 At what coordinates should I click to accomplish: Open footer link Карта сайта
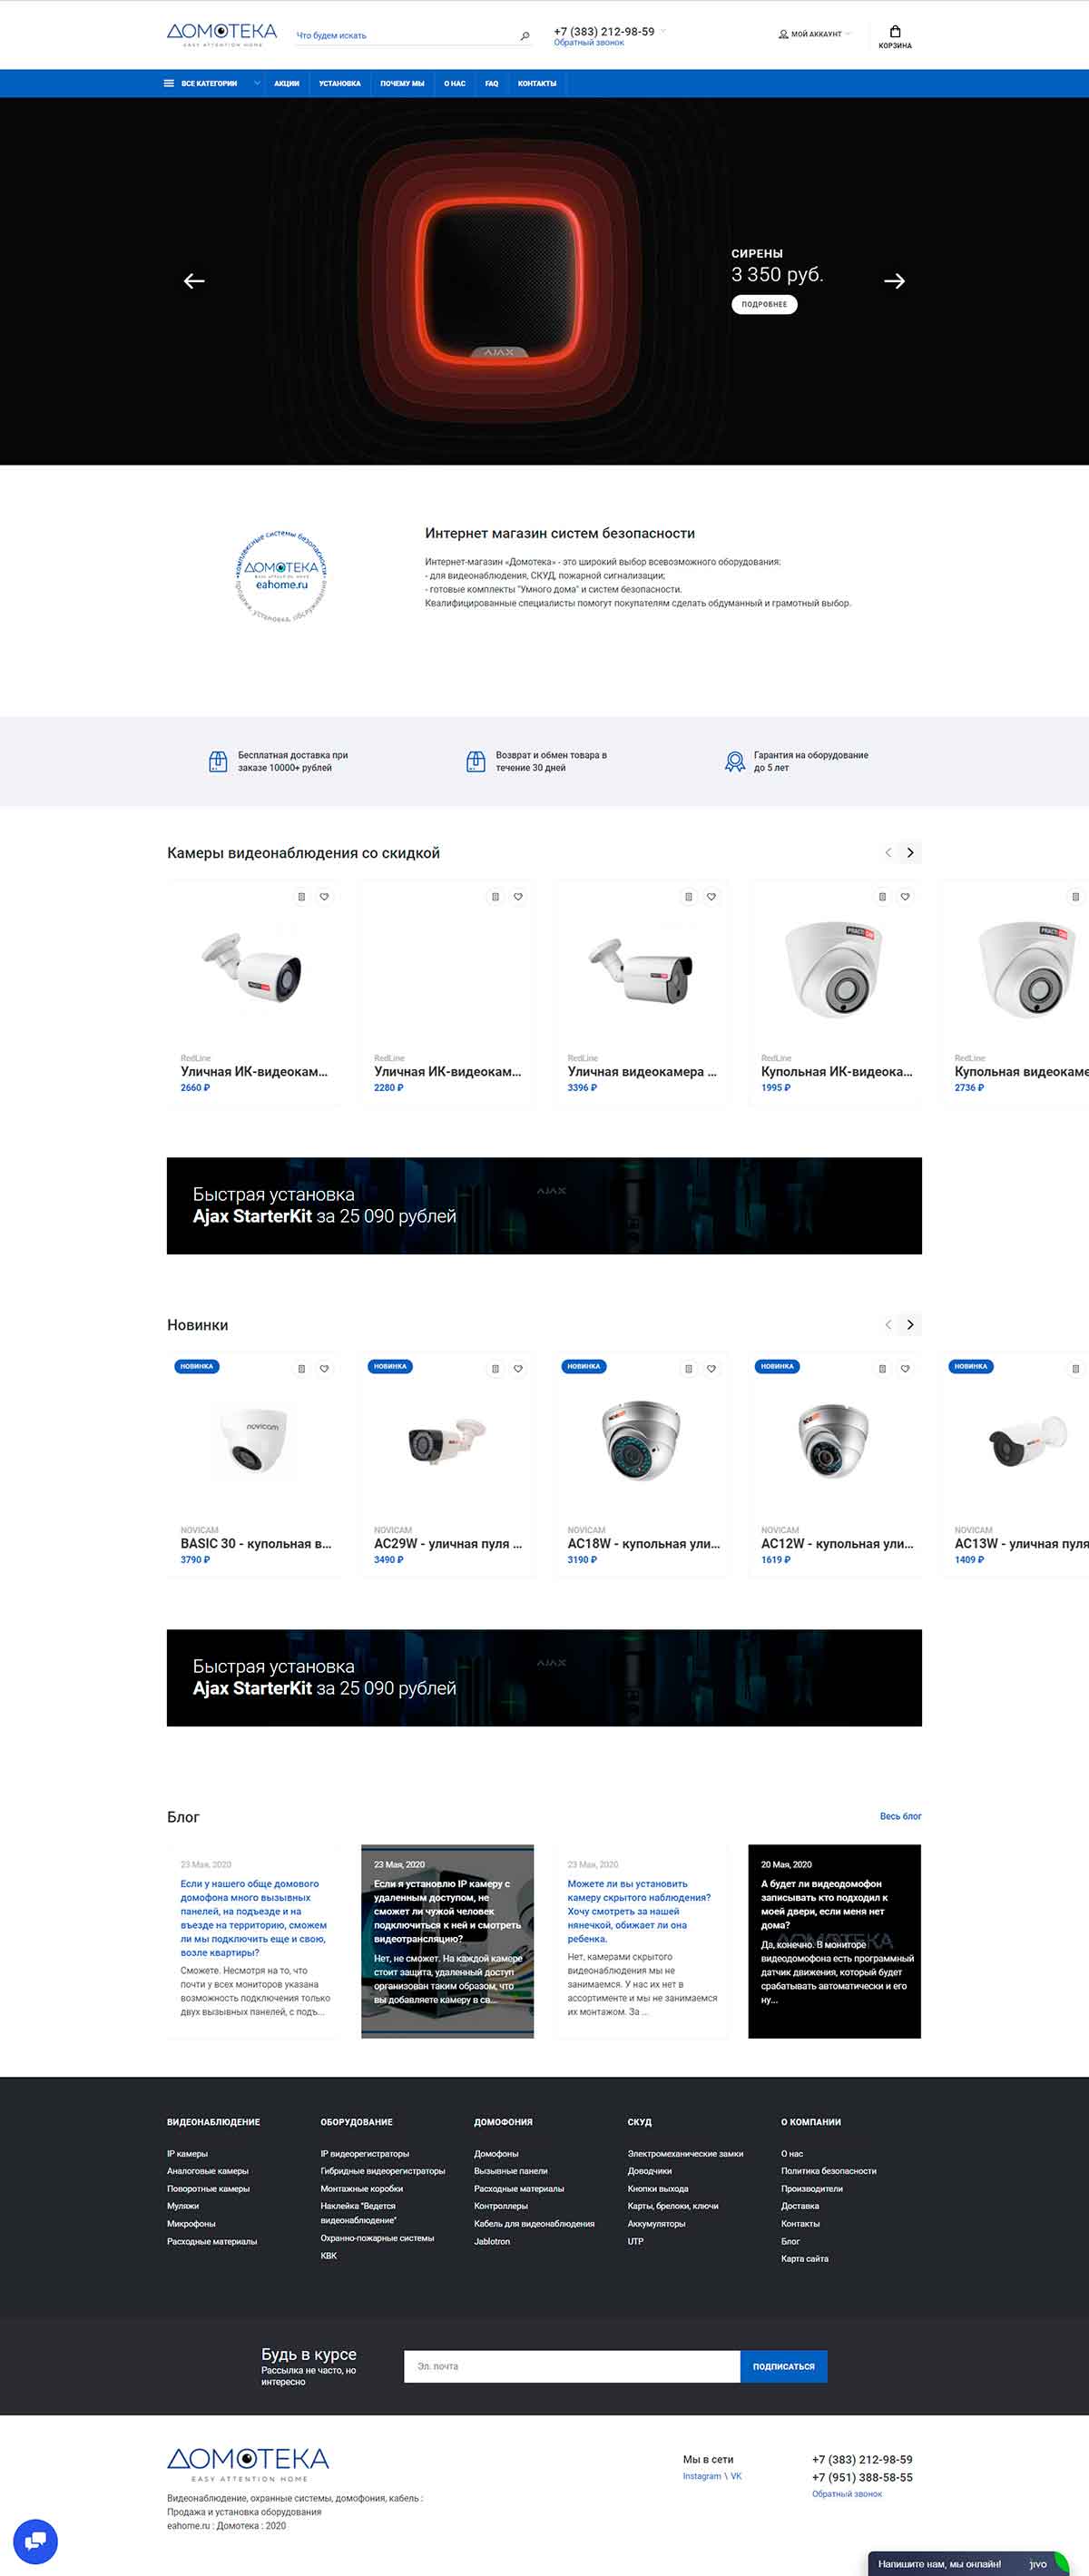(x=804, y=2258)
